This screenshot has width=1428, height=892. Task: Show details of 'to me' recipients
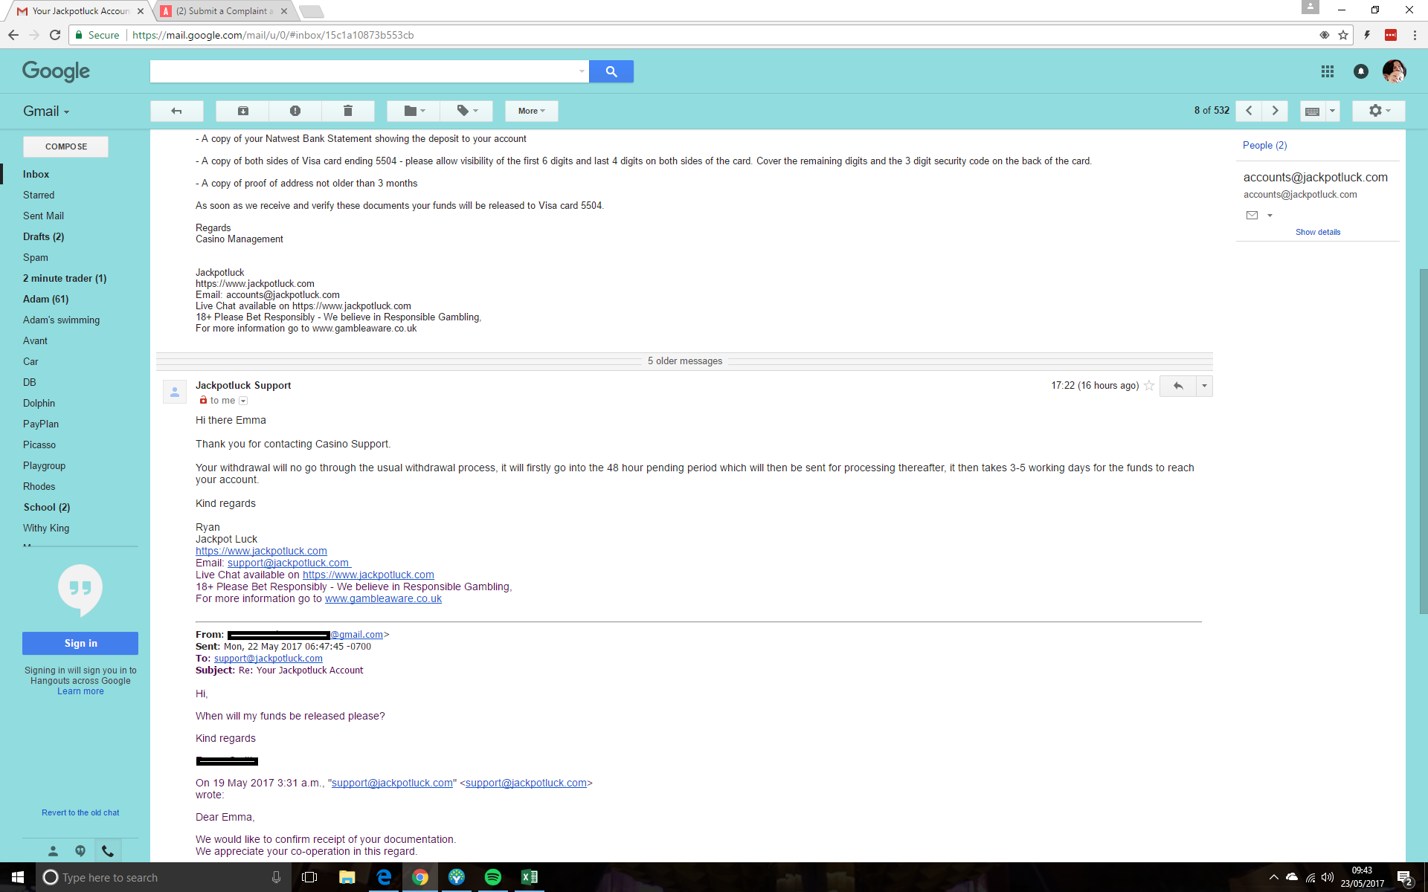(x=243, y=401)
